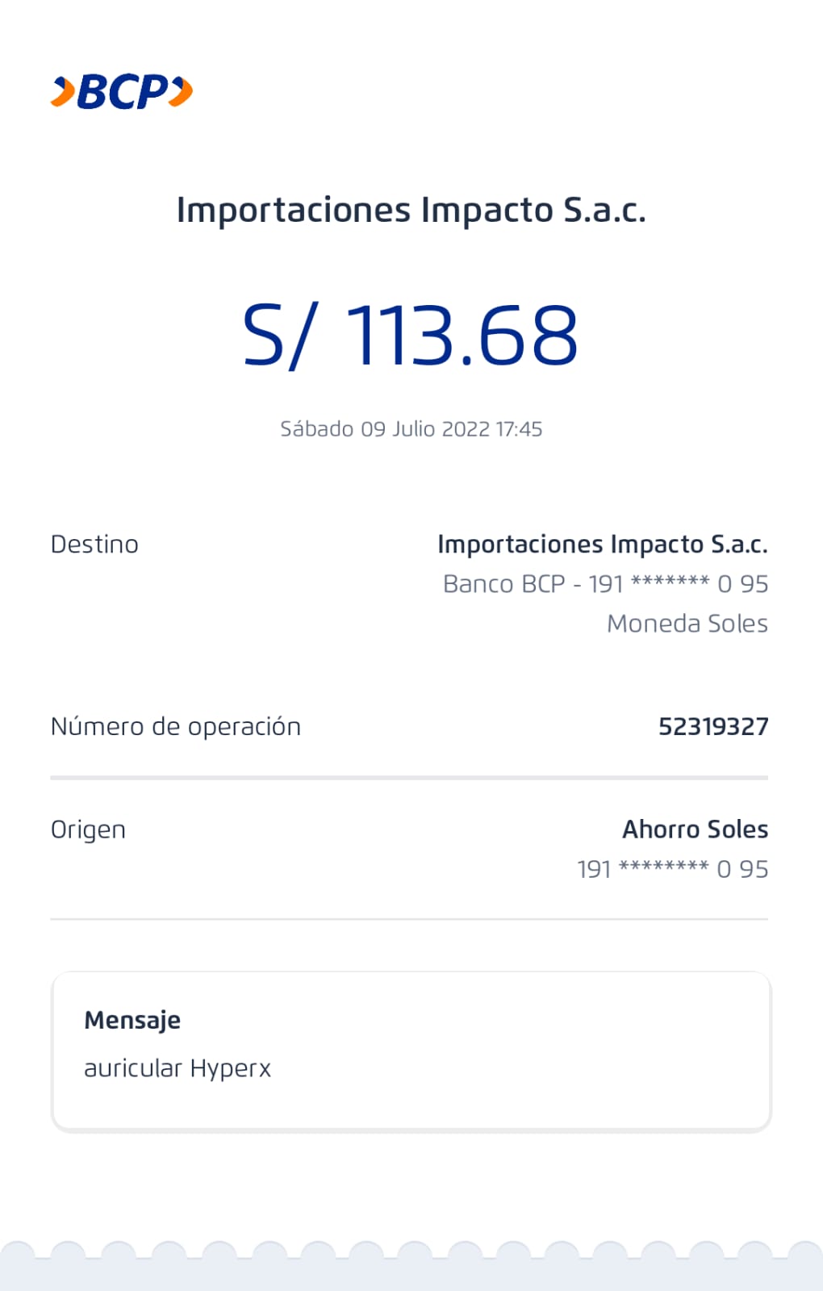Click the divider line below the Origen section
Image resolution: width=823 pixels, height=1291 pixels.
click(x=409, y=919)
